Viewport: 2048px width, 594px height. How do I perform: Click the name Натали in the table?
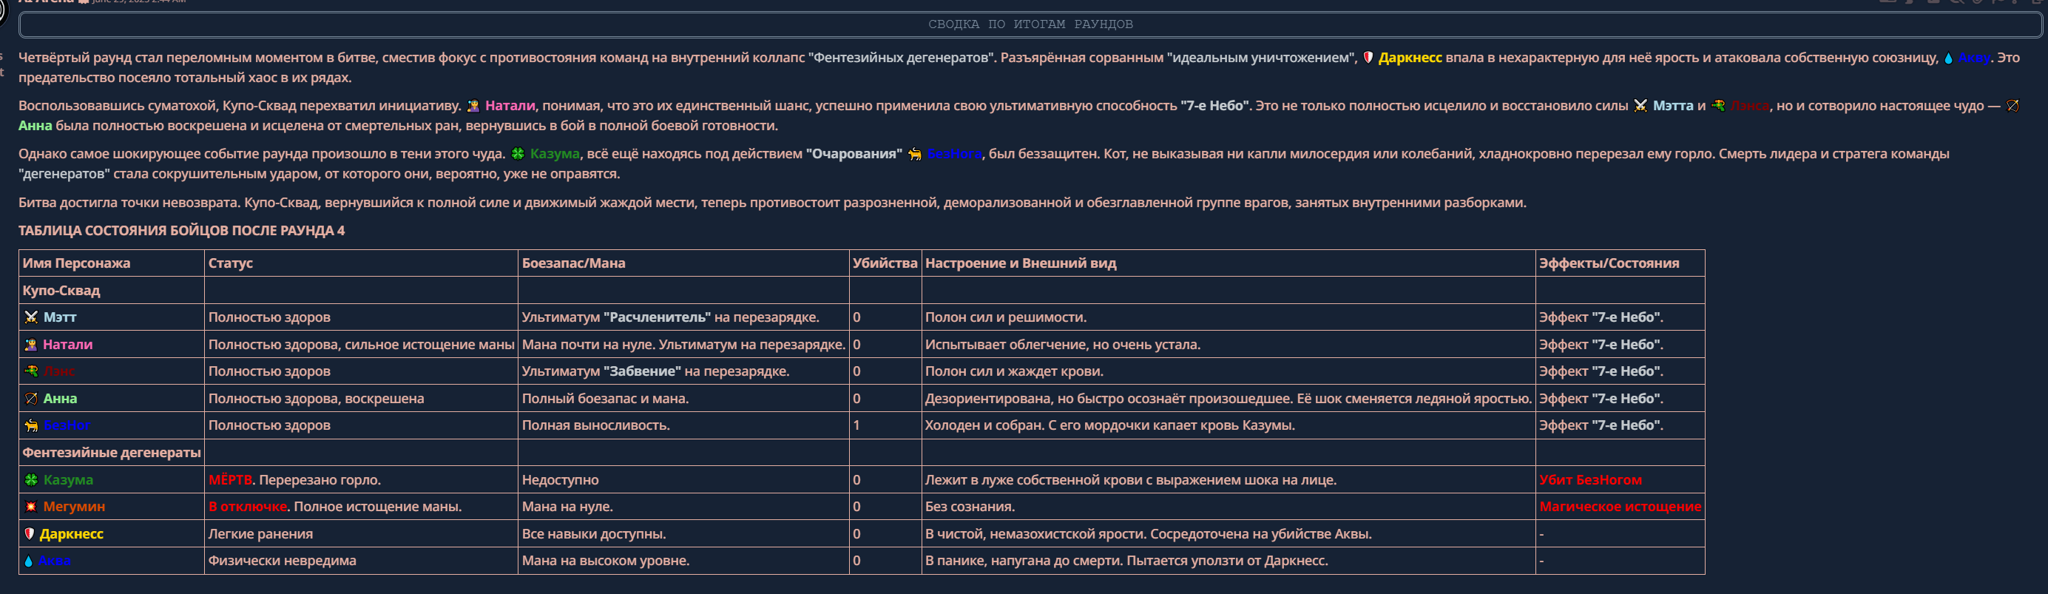pos(67,344)
